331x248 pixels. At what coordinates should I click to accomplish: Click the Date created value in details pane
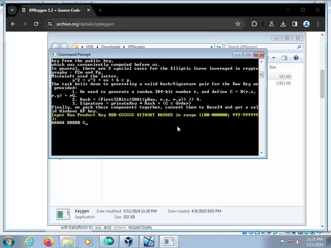[x=206, y=211]
